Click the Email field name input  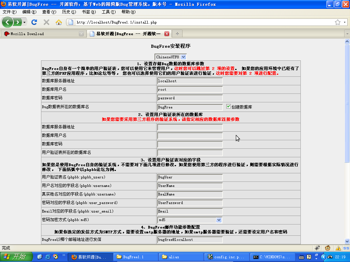[x=190, y=211]
